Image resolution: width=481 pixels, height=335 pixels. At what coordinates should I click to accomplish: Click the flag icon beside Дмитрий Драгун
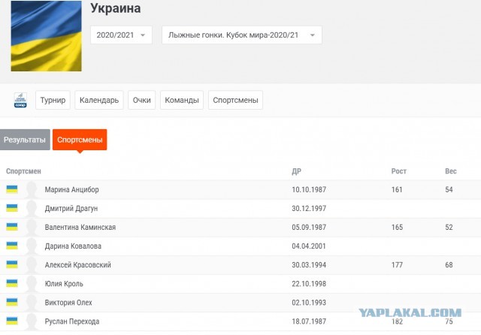point(12,208)
